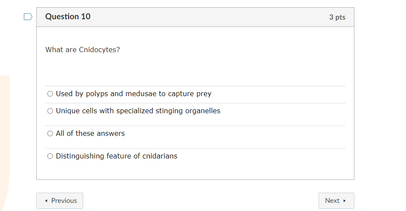Click the "Distinguishing feature of cnidarians" answer text
The image size is (406, 211).
click(x=116, y=156)
